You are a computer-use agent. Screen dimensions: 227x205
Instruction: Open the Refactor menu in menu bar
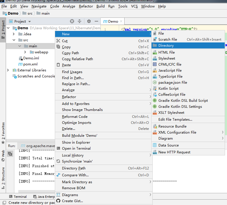pos(86,6)
